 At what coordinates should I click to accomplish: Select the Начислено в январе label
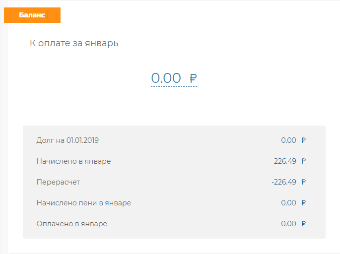coord(73,161)
